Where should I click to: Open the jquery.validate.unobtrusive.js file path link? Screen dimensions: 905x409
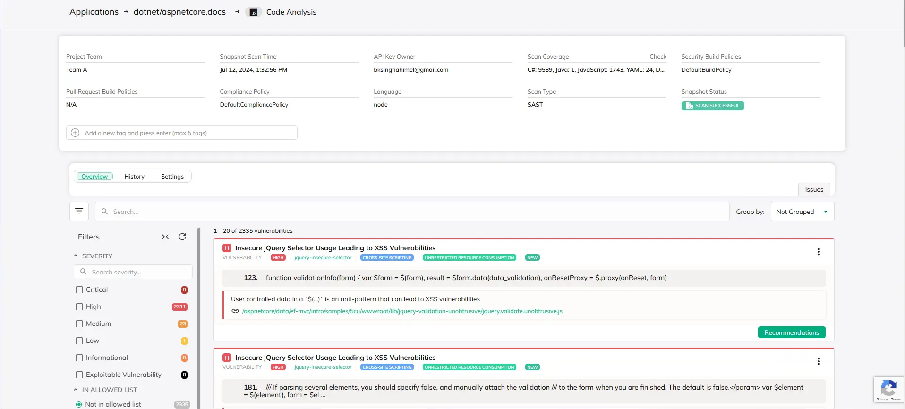(402, 311)
